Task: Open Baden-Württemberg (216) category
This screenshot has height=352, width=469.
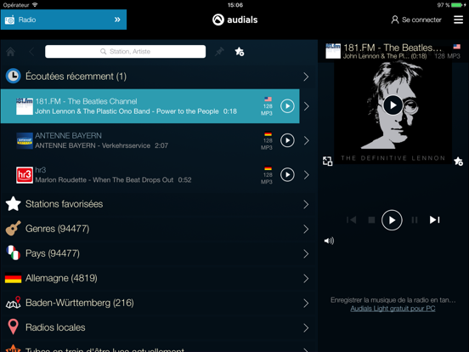Action: coord(159,303)
